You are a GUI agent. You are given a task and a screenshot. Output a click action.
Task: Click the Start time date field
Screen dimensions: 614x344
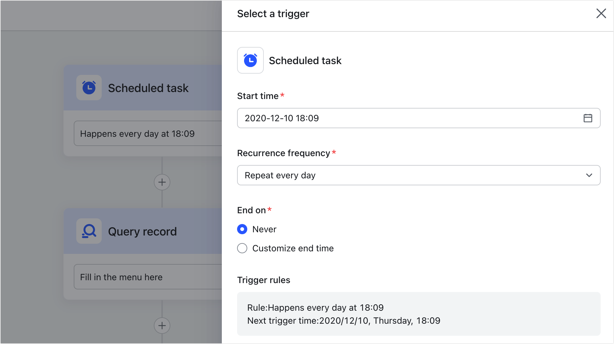(x=419, y=118)
